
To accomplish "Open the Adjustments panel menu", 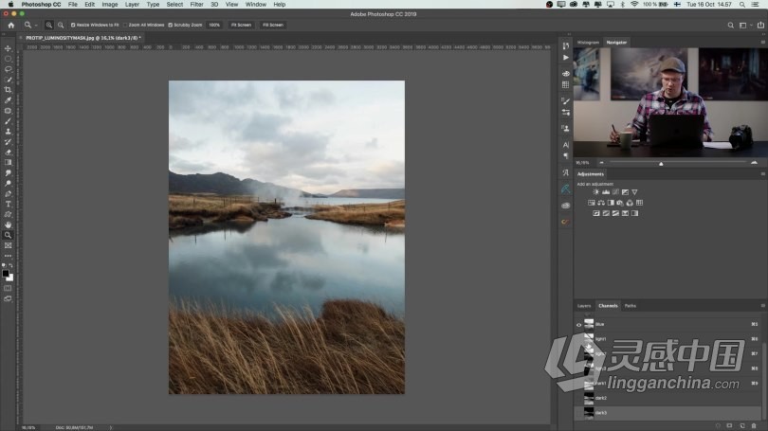I will (x=762, y=174).
